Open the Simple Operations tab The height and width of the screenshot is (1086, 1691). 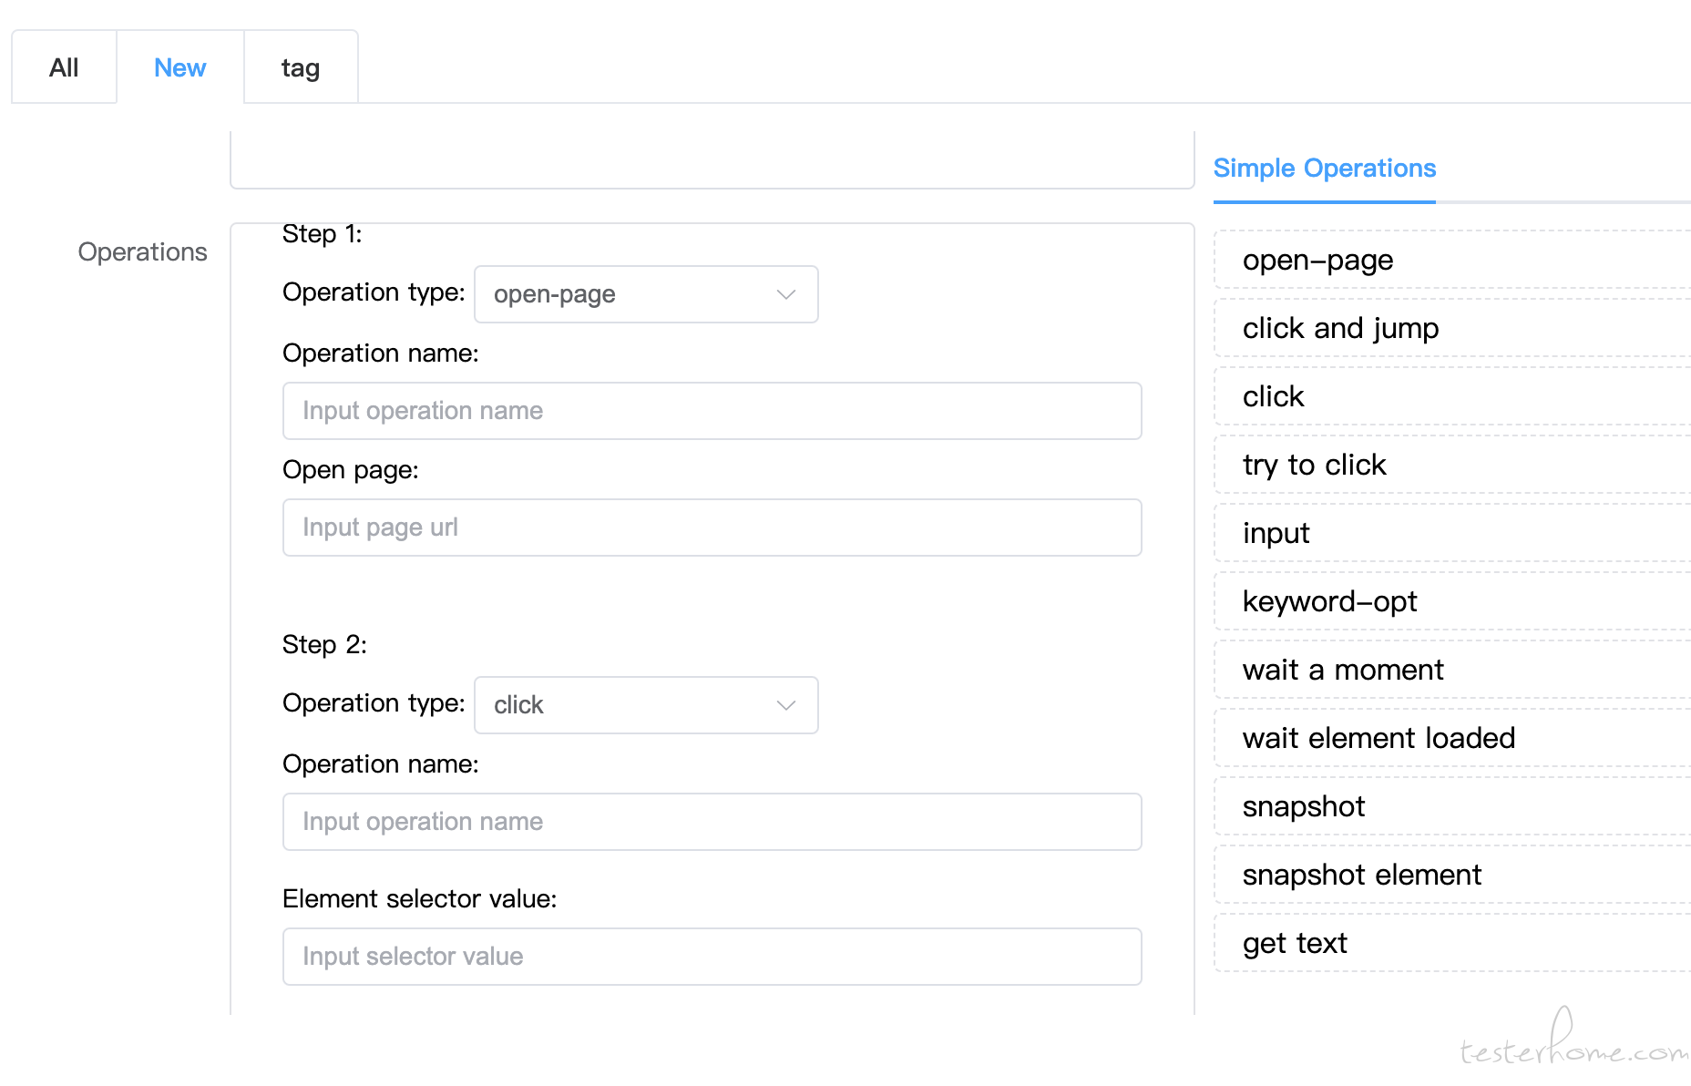click(1325, 169)
